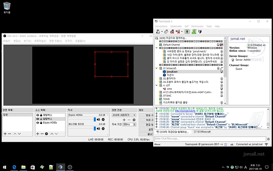Click the TeamSpeak news ticker number icon
The image size is (273, 171).
point(226,144)
